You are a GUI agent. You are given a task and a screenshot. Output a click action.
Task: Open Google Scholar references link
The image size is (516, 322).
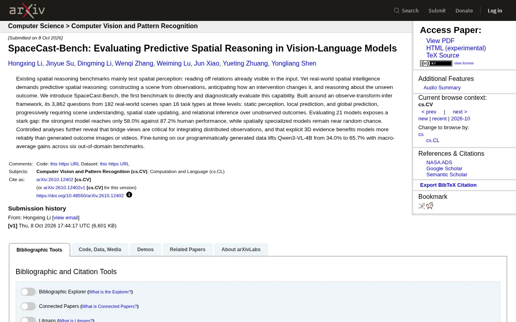click(444, 169)
